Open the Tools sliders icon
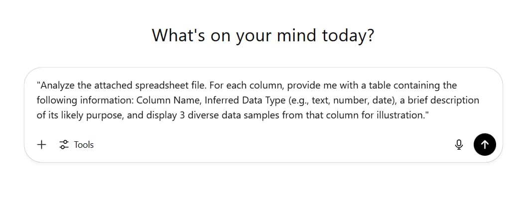Screen dimensions: 525x201 [x=64, y=145]
